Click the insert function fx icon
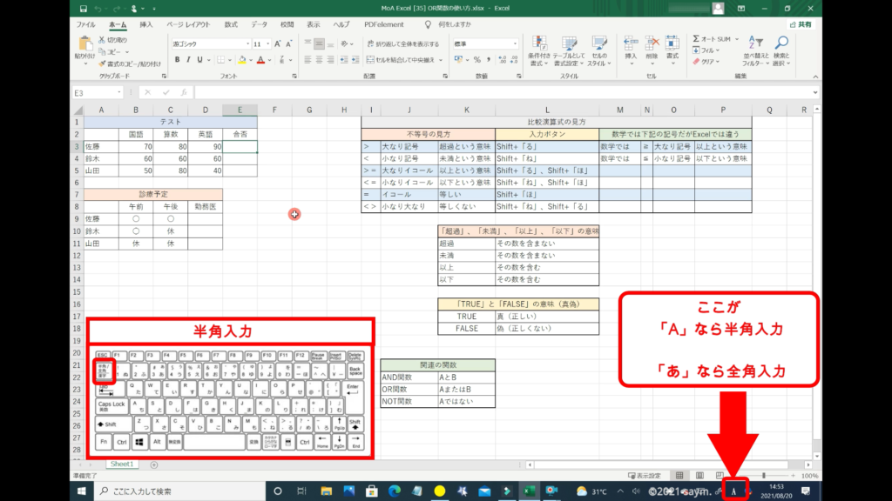This screenshot has height=501, width=892. click(186, 92)
